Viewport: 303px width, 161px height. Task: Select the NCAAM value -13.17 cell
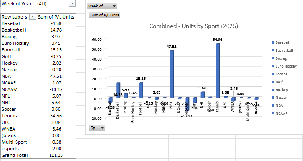tap(56, 89)
